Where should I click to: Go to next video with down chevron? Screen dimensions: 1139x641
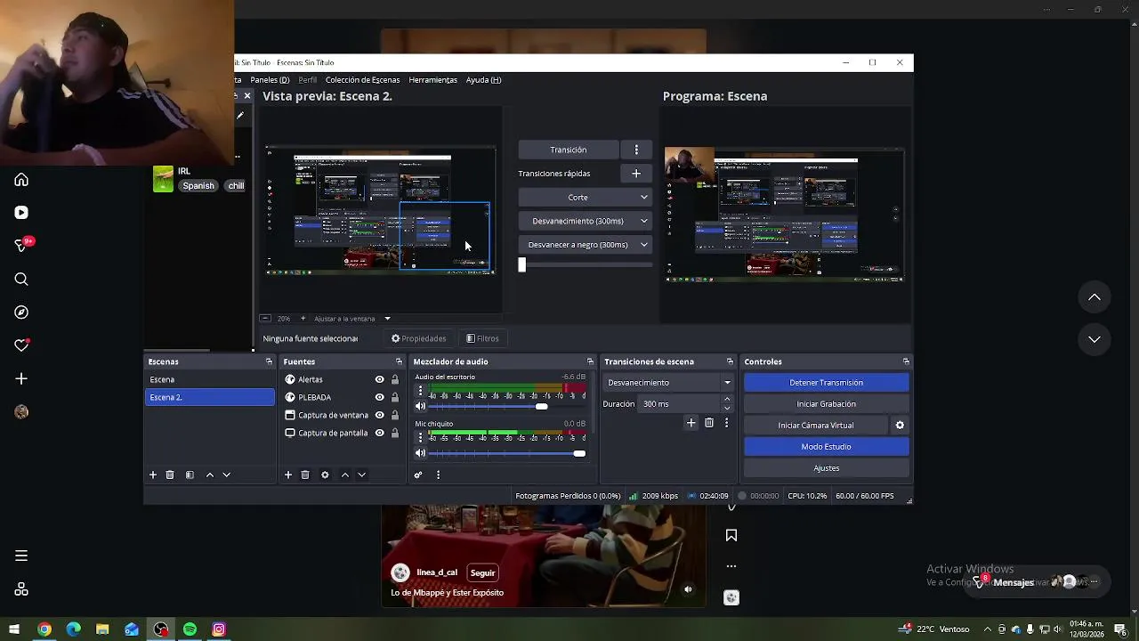point(1095,339)
